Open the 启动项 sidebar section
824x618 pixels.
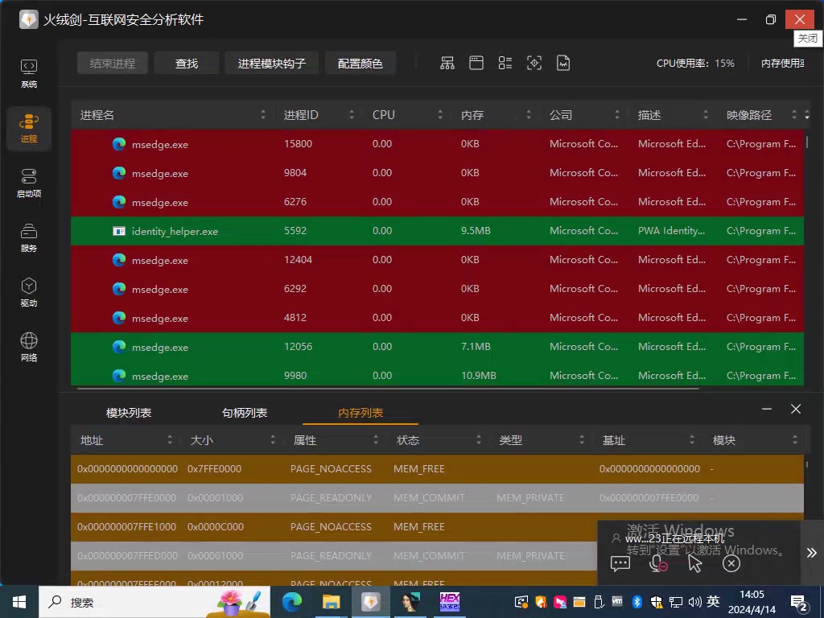[x=29, y=183]
